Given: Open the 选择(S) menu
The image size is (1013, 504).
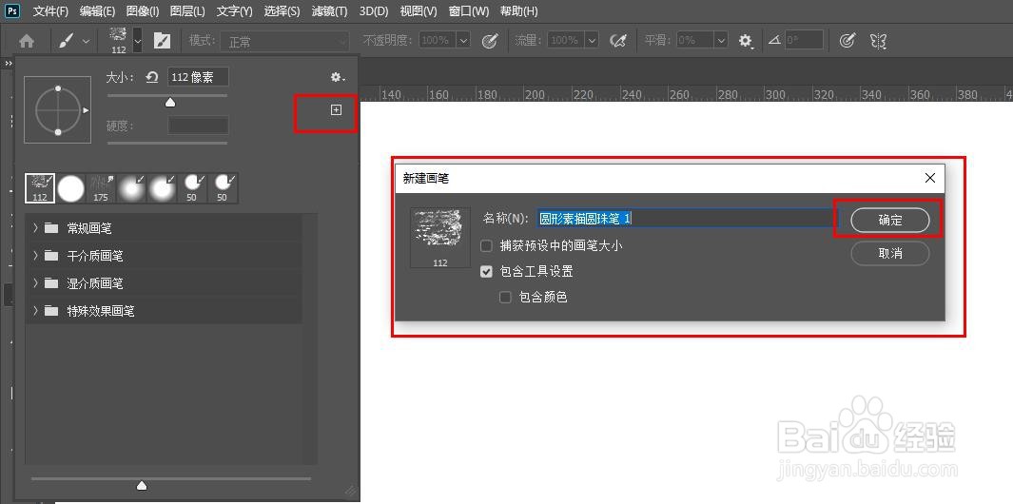Looking at the screenshot, I should [x=282, y=11].
